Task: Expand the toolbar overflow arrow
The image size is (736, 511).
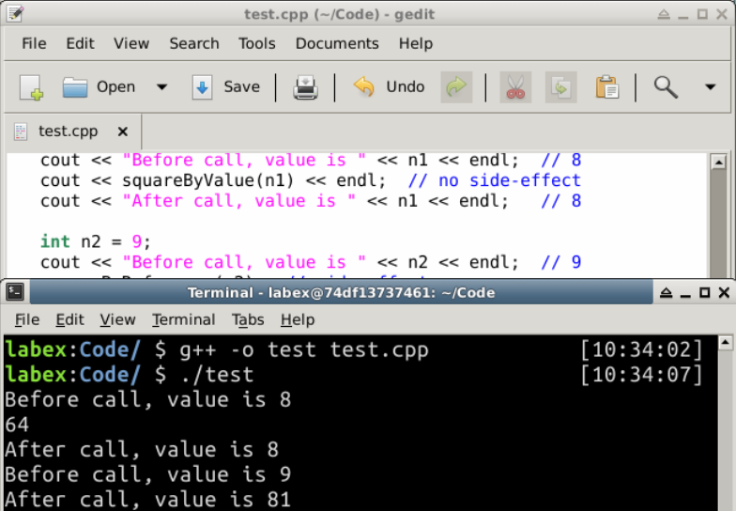Action: tap(710, 87)
